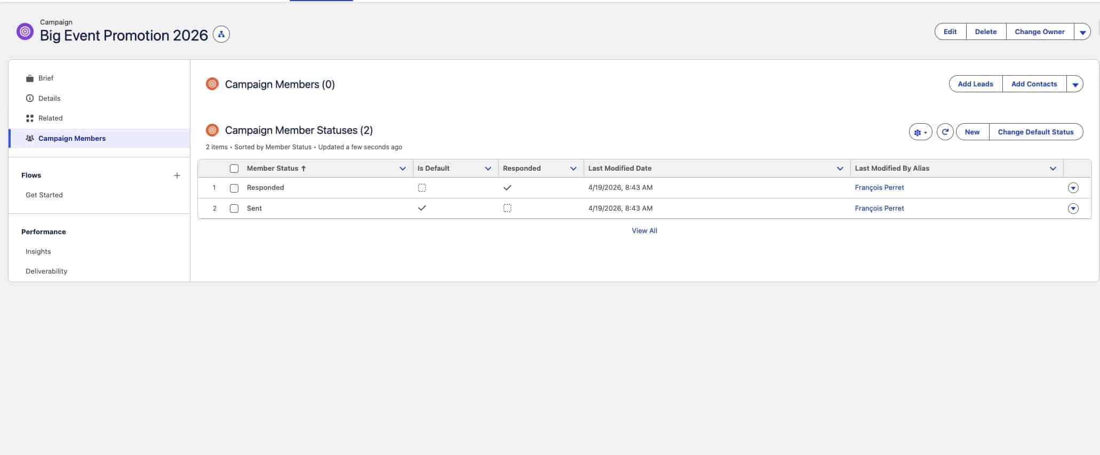The height and width of the screenshot is (455, 1100).
Task: Switch to the Details tab
Action: coord(49,98)
